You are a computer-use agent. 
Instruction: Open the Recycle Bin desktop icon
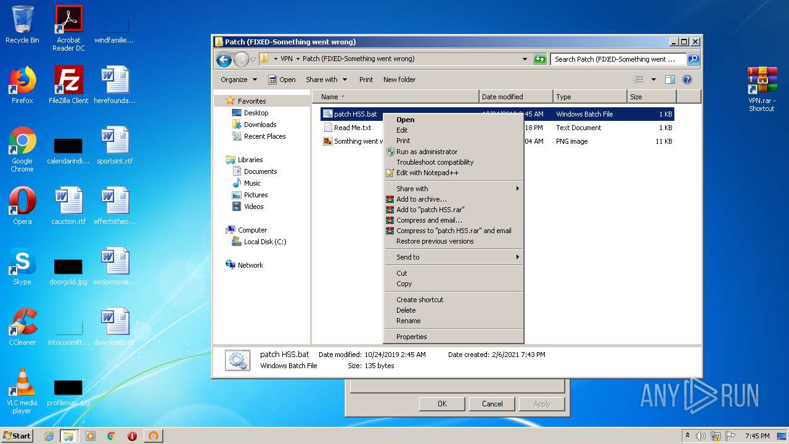(22, 25)
